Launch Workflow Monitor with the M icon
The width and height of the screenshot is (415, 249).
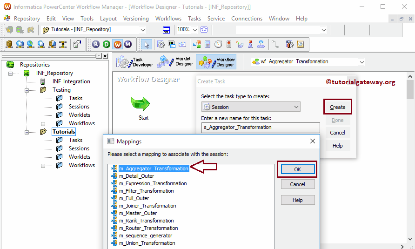[128, 45]
